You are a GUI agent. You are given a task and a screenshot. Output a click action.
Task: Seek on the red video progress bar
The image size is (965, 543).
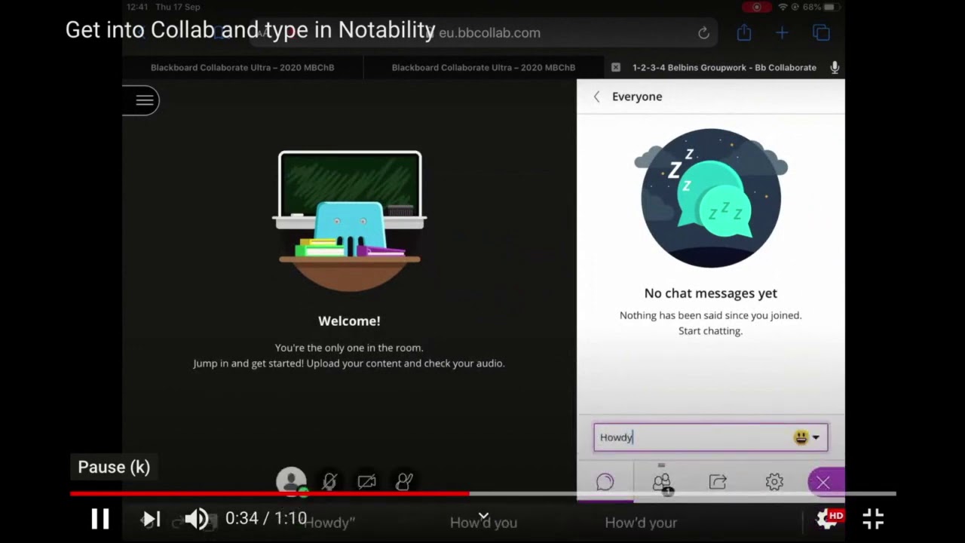point(482,494)
